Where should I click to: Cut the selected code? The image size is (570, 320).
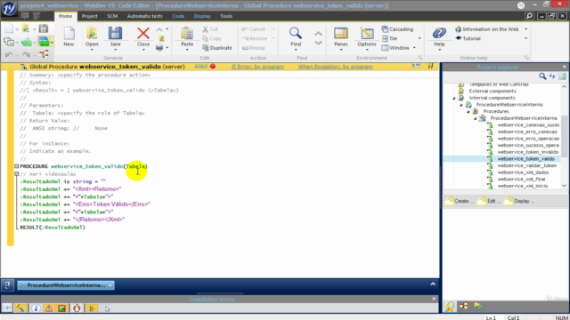click(210, 29)
